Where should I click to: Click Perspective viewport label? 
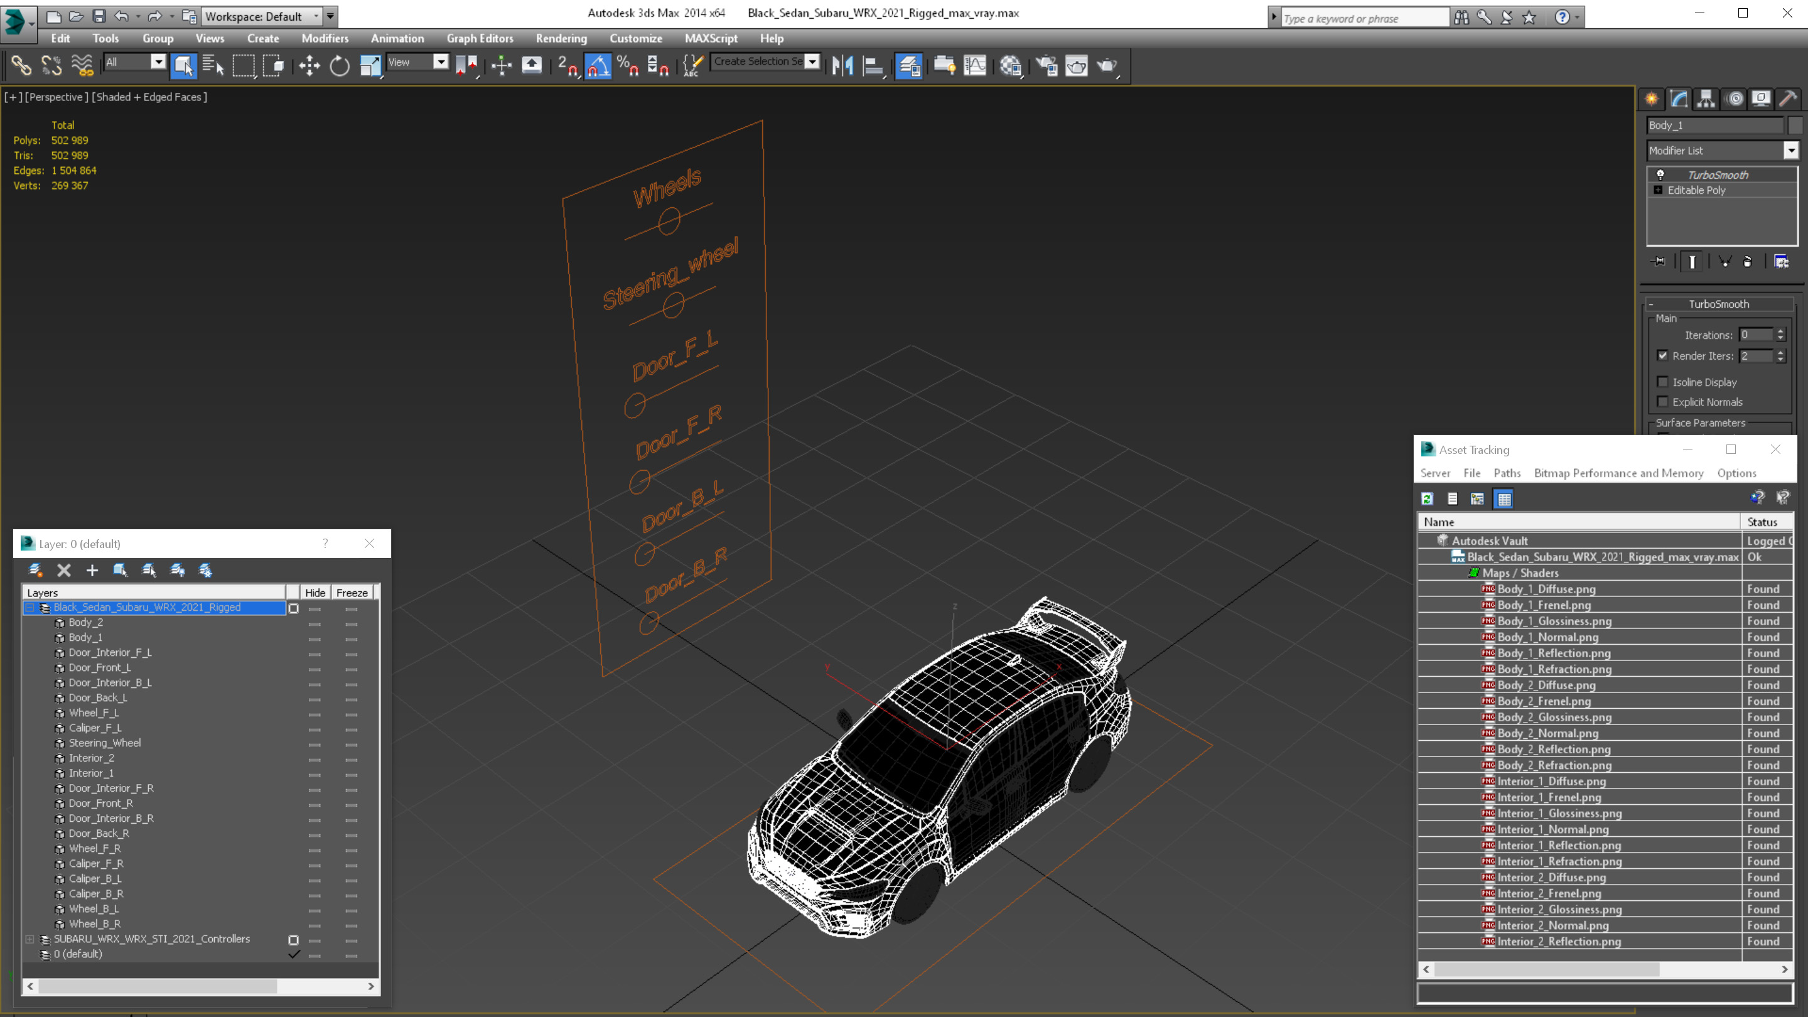(56, 97)
